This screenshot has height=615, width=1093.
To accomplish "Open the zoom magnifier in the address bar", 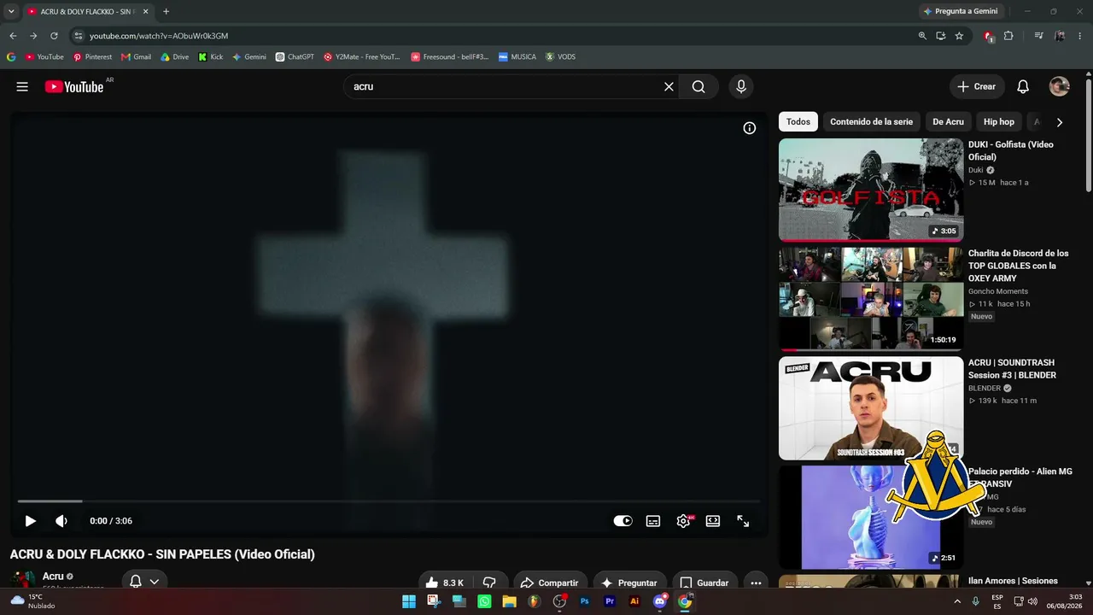I will tap(922, 36).
